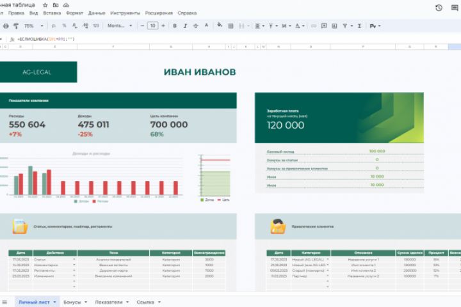Click the AG-LEGAL logo cell
The width and height of the screenshot is (461, 307).
tap(37, 72)
